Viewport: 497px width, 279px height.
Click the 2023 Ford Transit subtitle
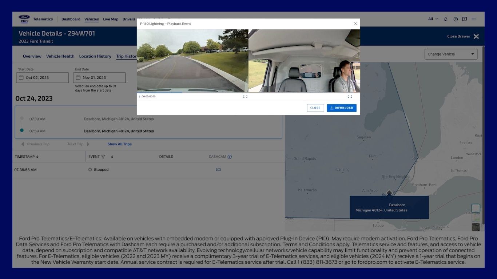(36, 41)
